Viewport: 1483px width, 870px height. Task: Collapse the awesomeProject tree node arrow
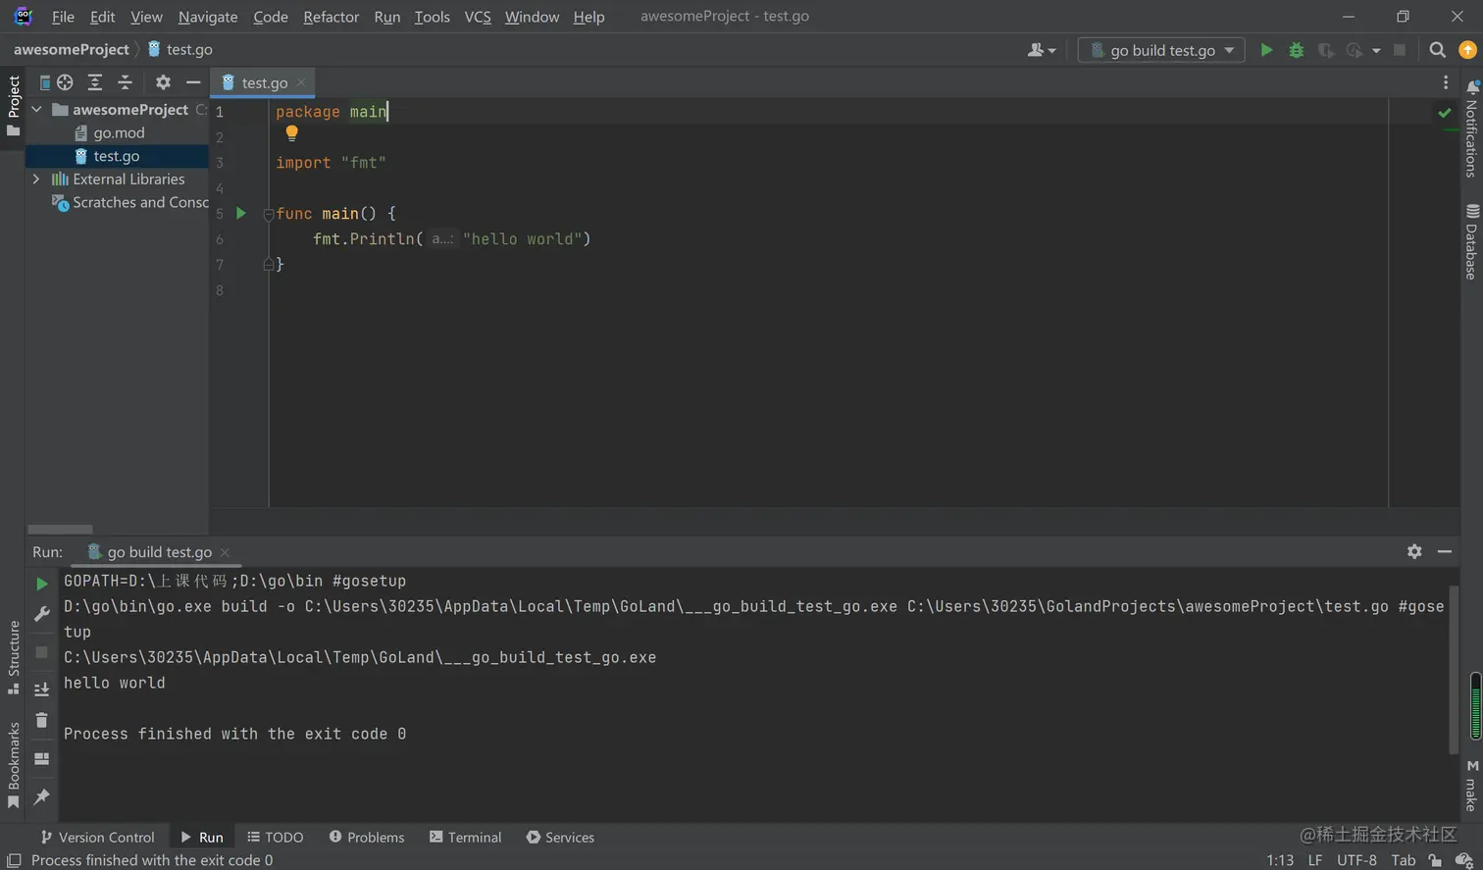[37, 110]
